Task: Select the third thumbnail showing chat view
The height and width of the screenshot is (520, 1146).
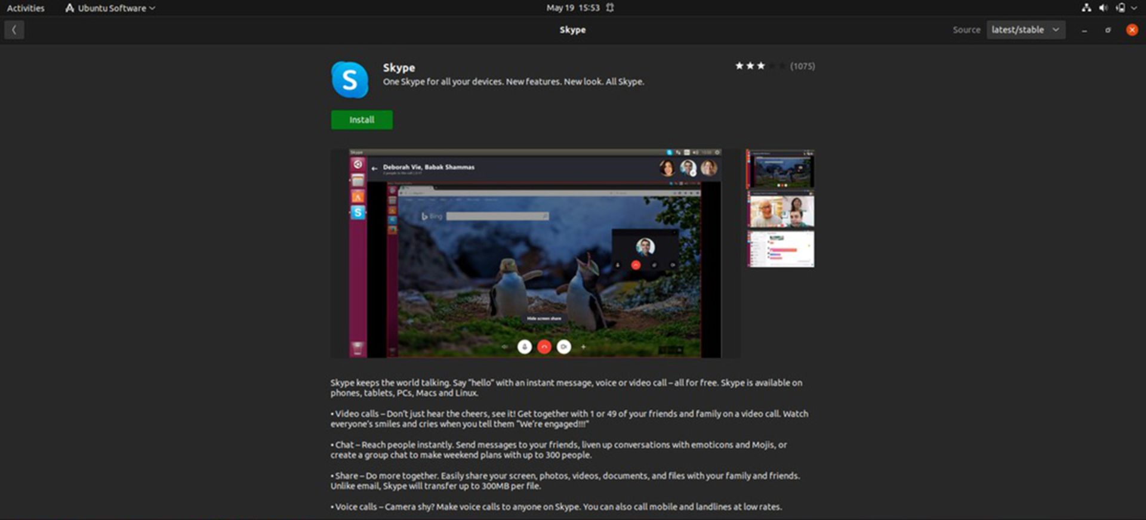Action: pyautogui.click(x=781, y=248)
